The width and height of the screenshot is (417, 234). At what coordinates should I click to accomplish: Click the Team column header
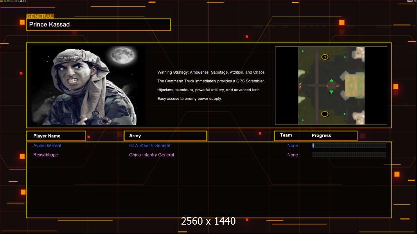coord(286,135)
